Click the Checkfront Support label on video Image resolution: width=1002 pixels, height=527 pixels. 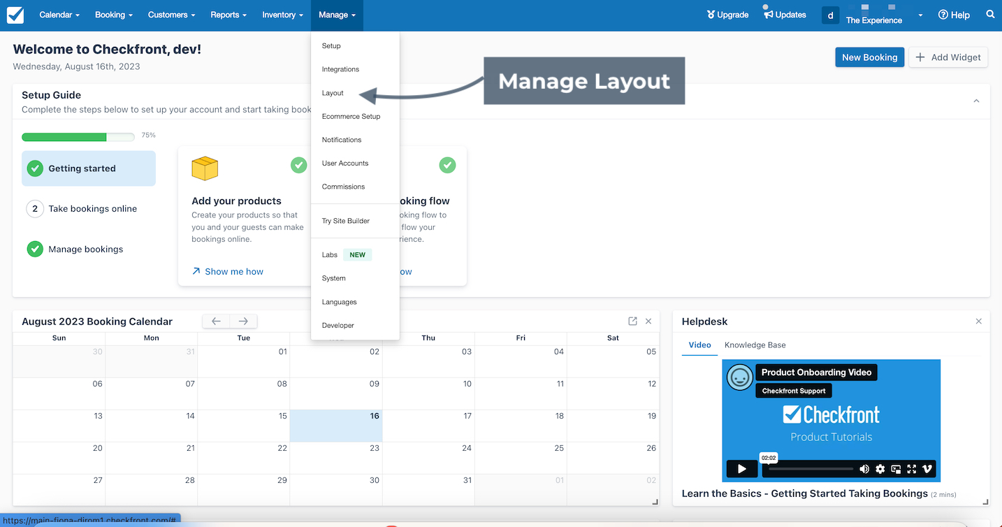click(x=794, y=391)
